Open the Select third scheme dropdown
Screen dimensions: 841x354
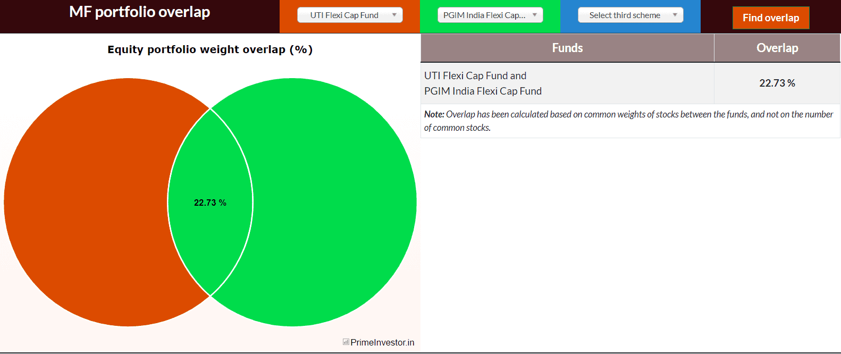630,15
